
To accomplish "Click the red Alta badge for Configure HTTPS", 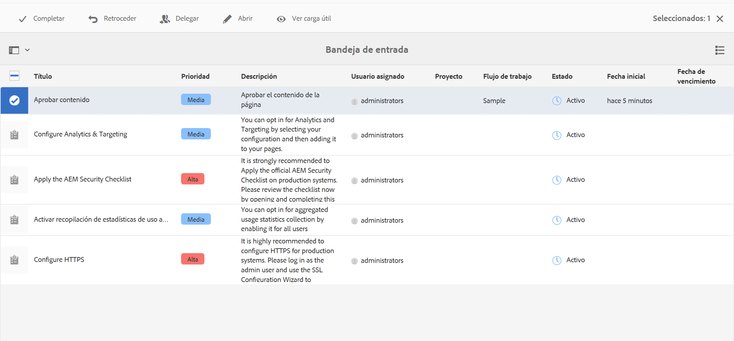I will pos(193,259).
